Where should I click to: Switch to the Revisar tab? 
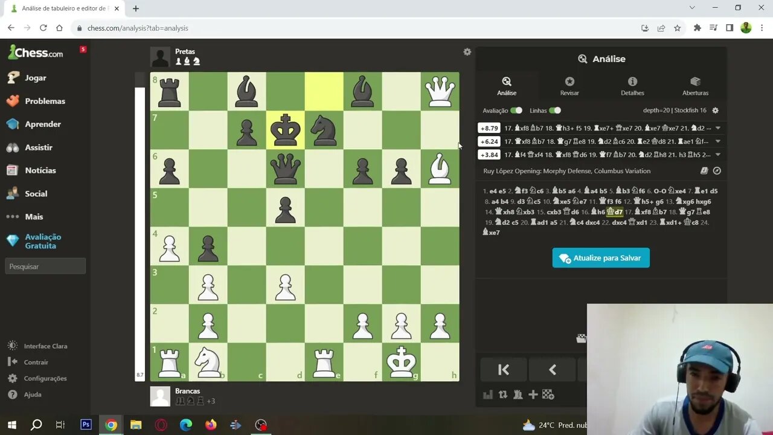569,86
